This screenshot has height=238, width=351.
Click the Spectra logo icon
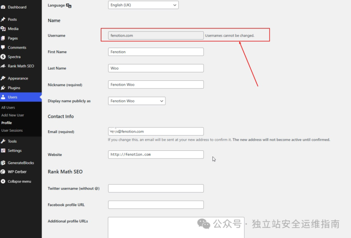click(x=3, y=57)
